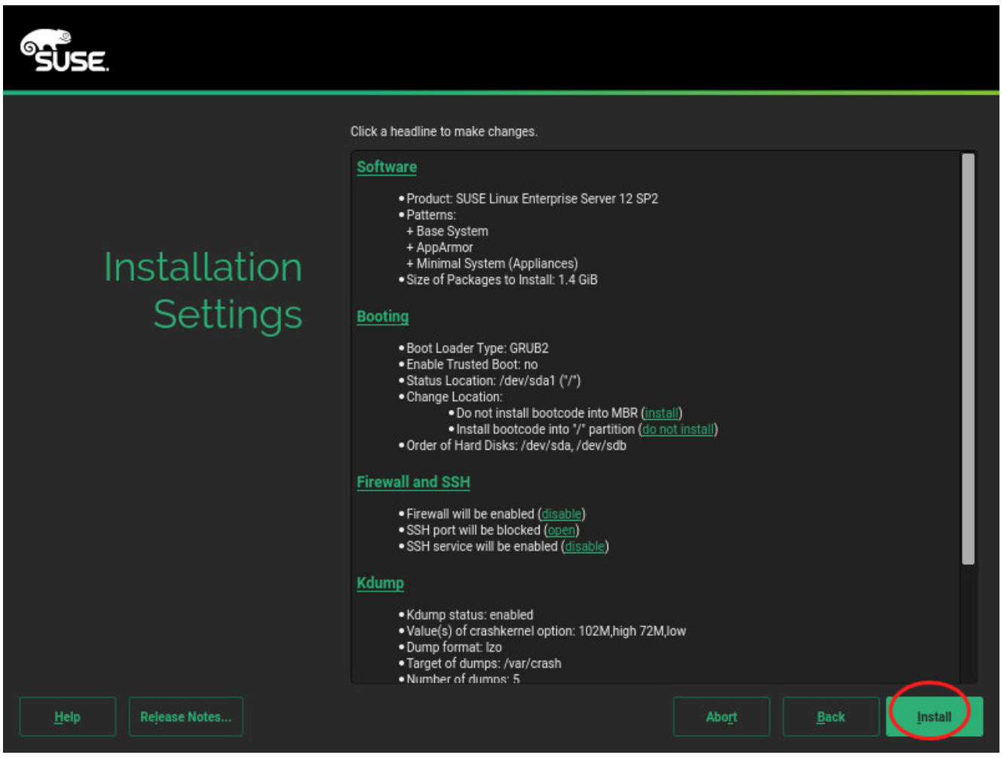Click the 'Kdump status: enabled' line

(x=469, y=616)
